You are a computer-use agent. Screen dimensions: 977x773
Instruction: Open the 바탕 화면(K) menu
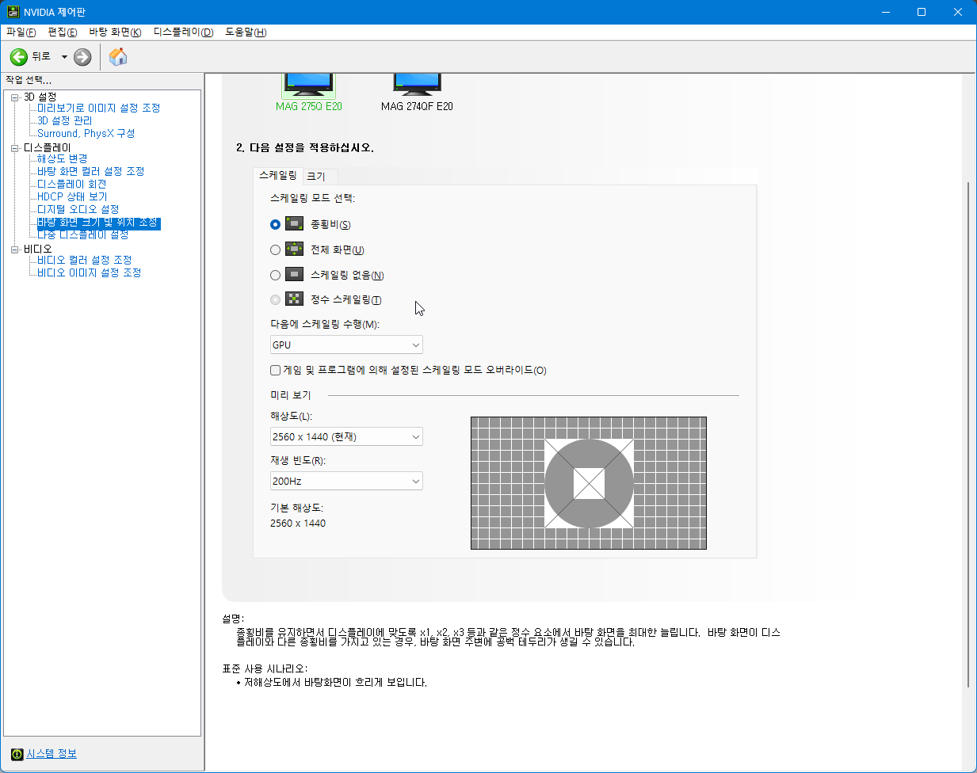coord(115,32)
